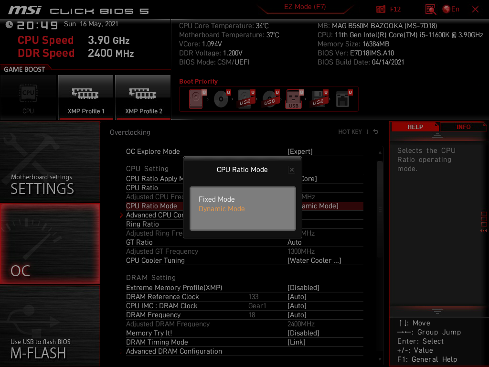Expand the Advanced CPU Configuration submenu arrow
Screen dimensions: 489x367
click(122, 215)
